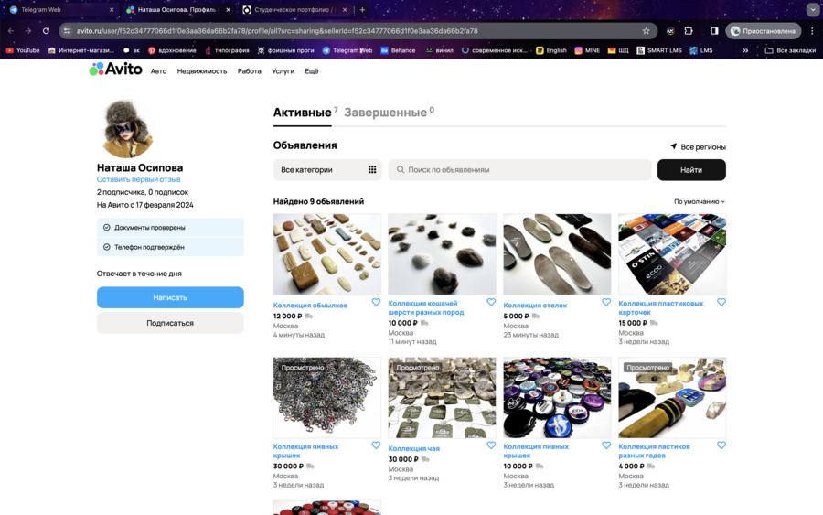Open the Коллекция обмылков thumbnail

point(327,254)
